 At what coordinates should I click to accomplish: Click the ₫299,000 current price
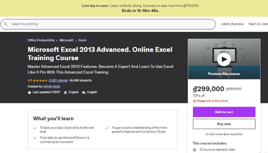point(209,89)
